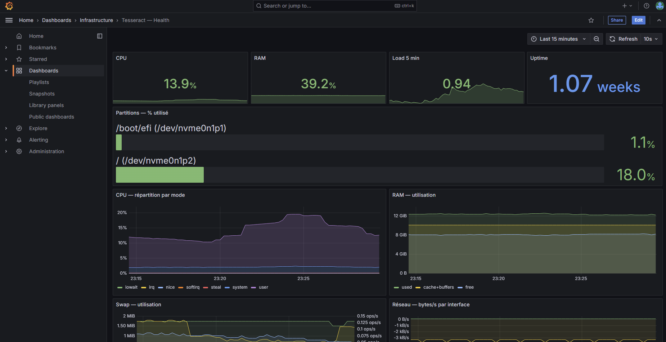Open the Last 15 minutes time picker
Screen dimensions: 666x342
coord(559,39)
